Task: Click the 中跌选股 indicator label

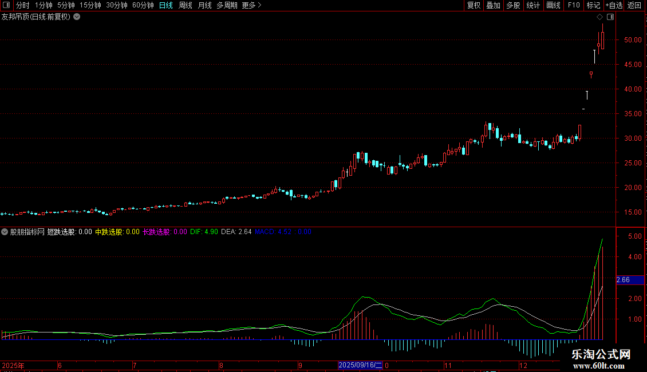Action: [x=117, y=232]
